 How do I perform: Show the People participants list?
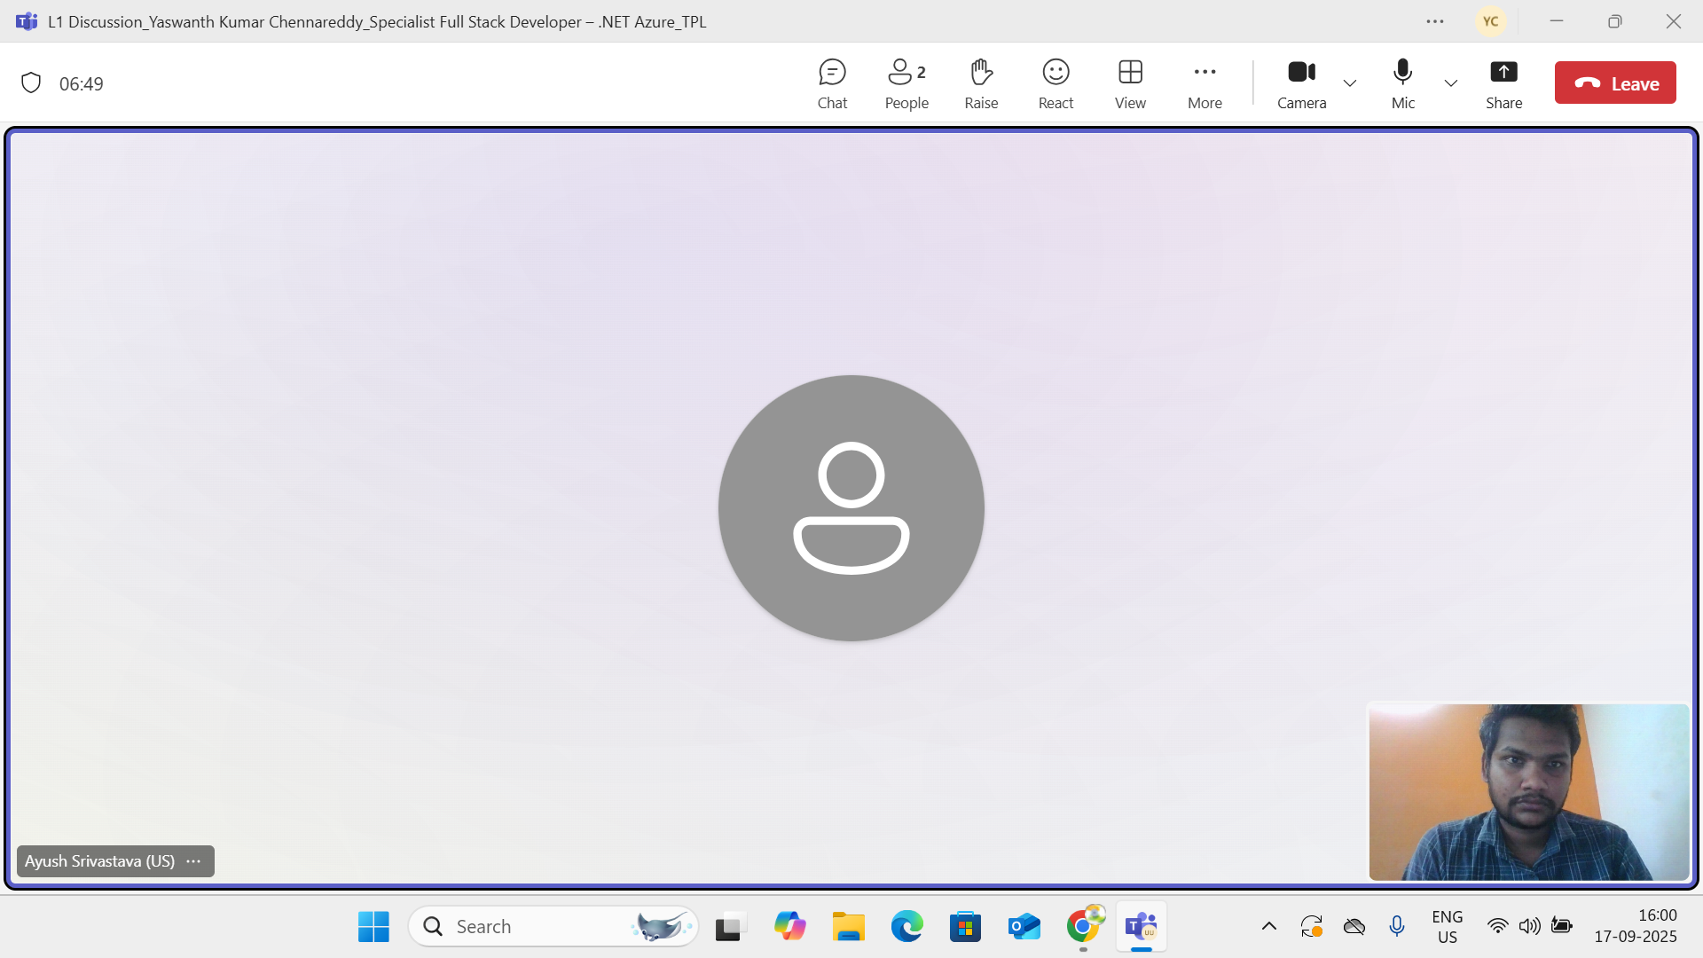coord(906,83)
